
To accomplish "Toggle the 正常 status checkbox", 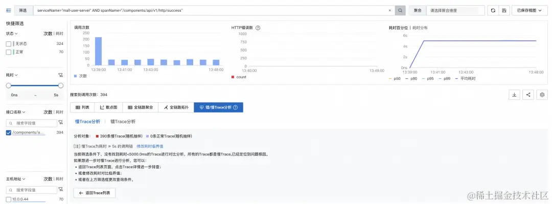I will pyautogui.click(x=9, y=52).
